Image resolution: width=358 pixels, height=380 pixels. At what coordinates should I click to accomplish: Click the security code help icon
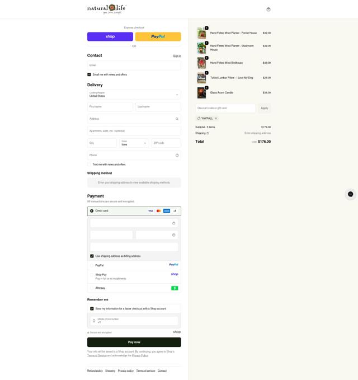pos(173,235)
